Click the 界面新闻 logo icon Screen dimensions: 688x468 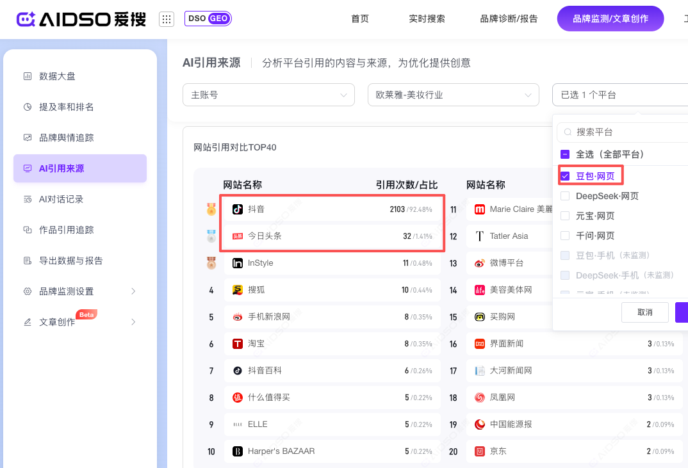(x=480, y=344)
